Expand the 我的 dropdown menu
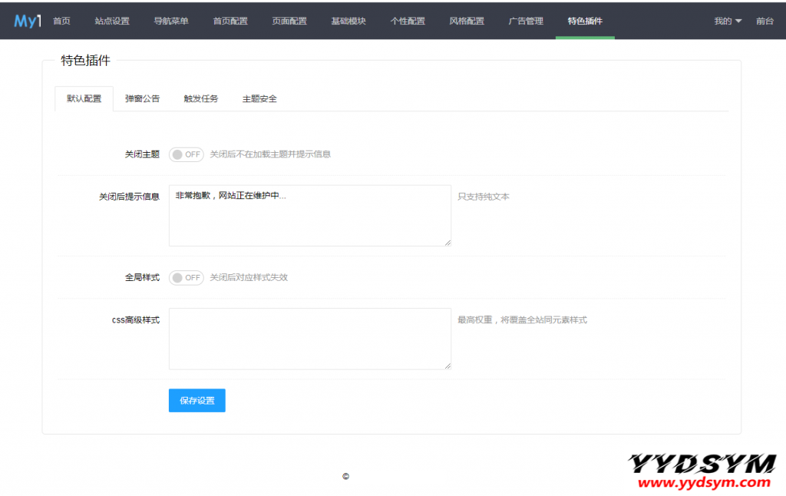This screenshot has height=496, width=786. (727, 21)
